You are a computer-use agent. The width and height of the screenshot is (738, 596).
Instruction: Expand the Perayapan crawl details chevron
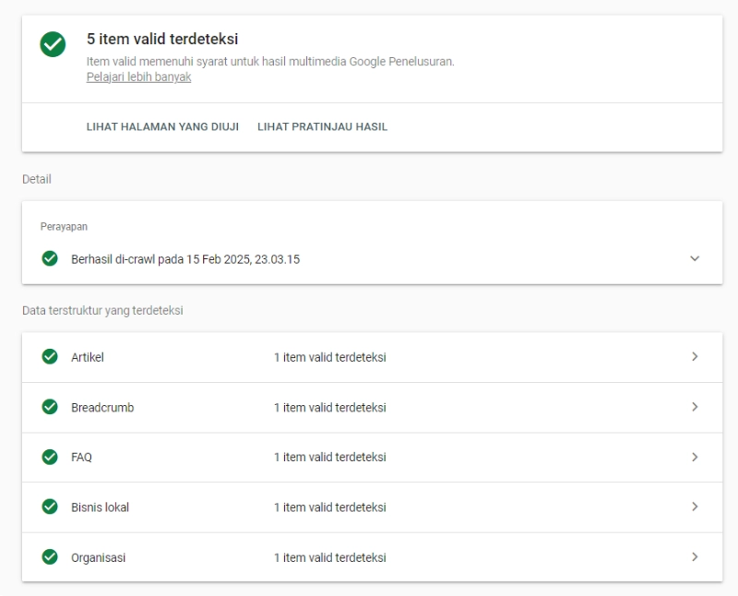(695, 258)
